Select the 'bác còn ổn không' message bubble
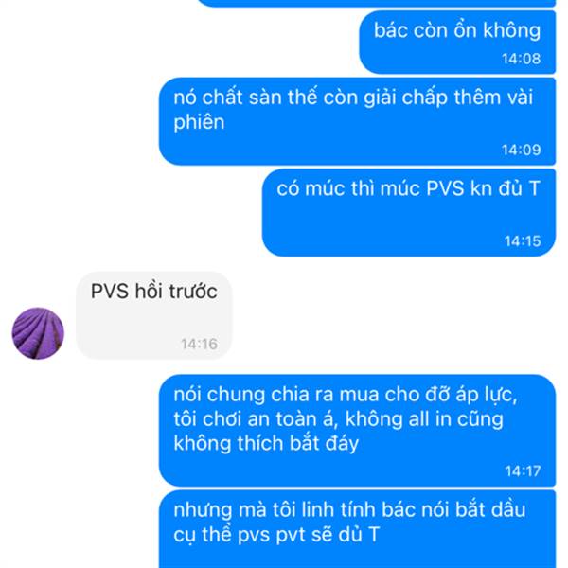Screen dimensions: 568x568 457,43
